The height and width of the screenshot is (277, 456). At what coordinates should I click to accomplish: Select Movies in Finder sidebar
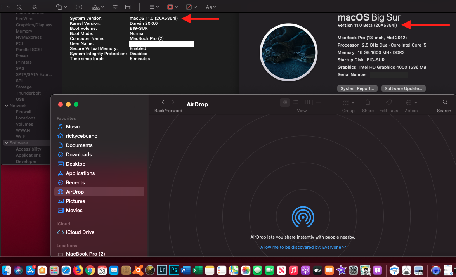click(99, 210)
